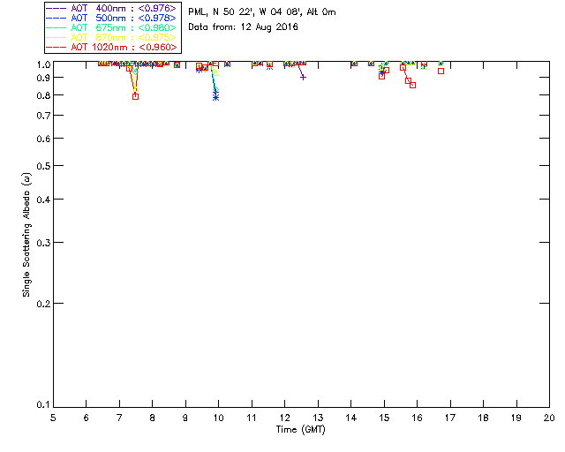Click the red dashed line sample for 1020nm

click(56, 47)
